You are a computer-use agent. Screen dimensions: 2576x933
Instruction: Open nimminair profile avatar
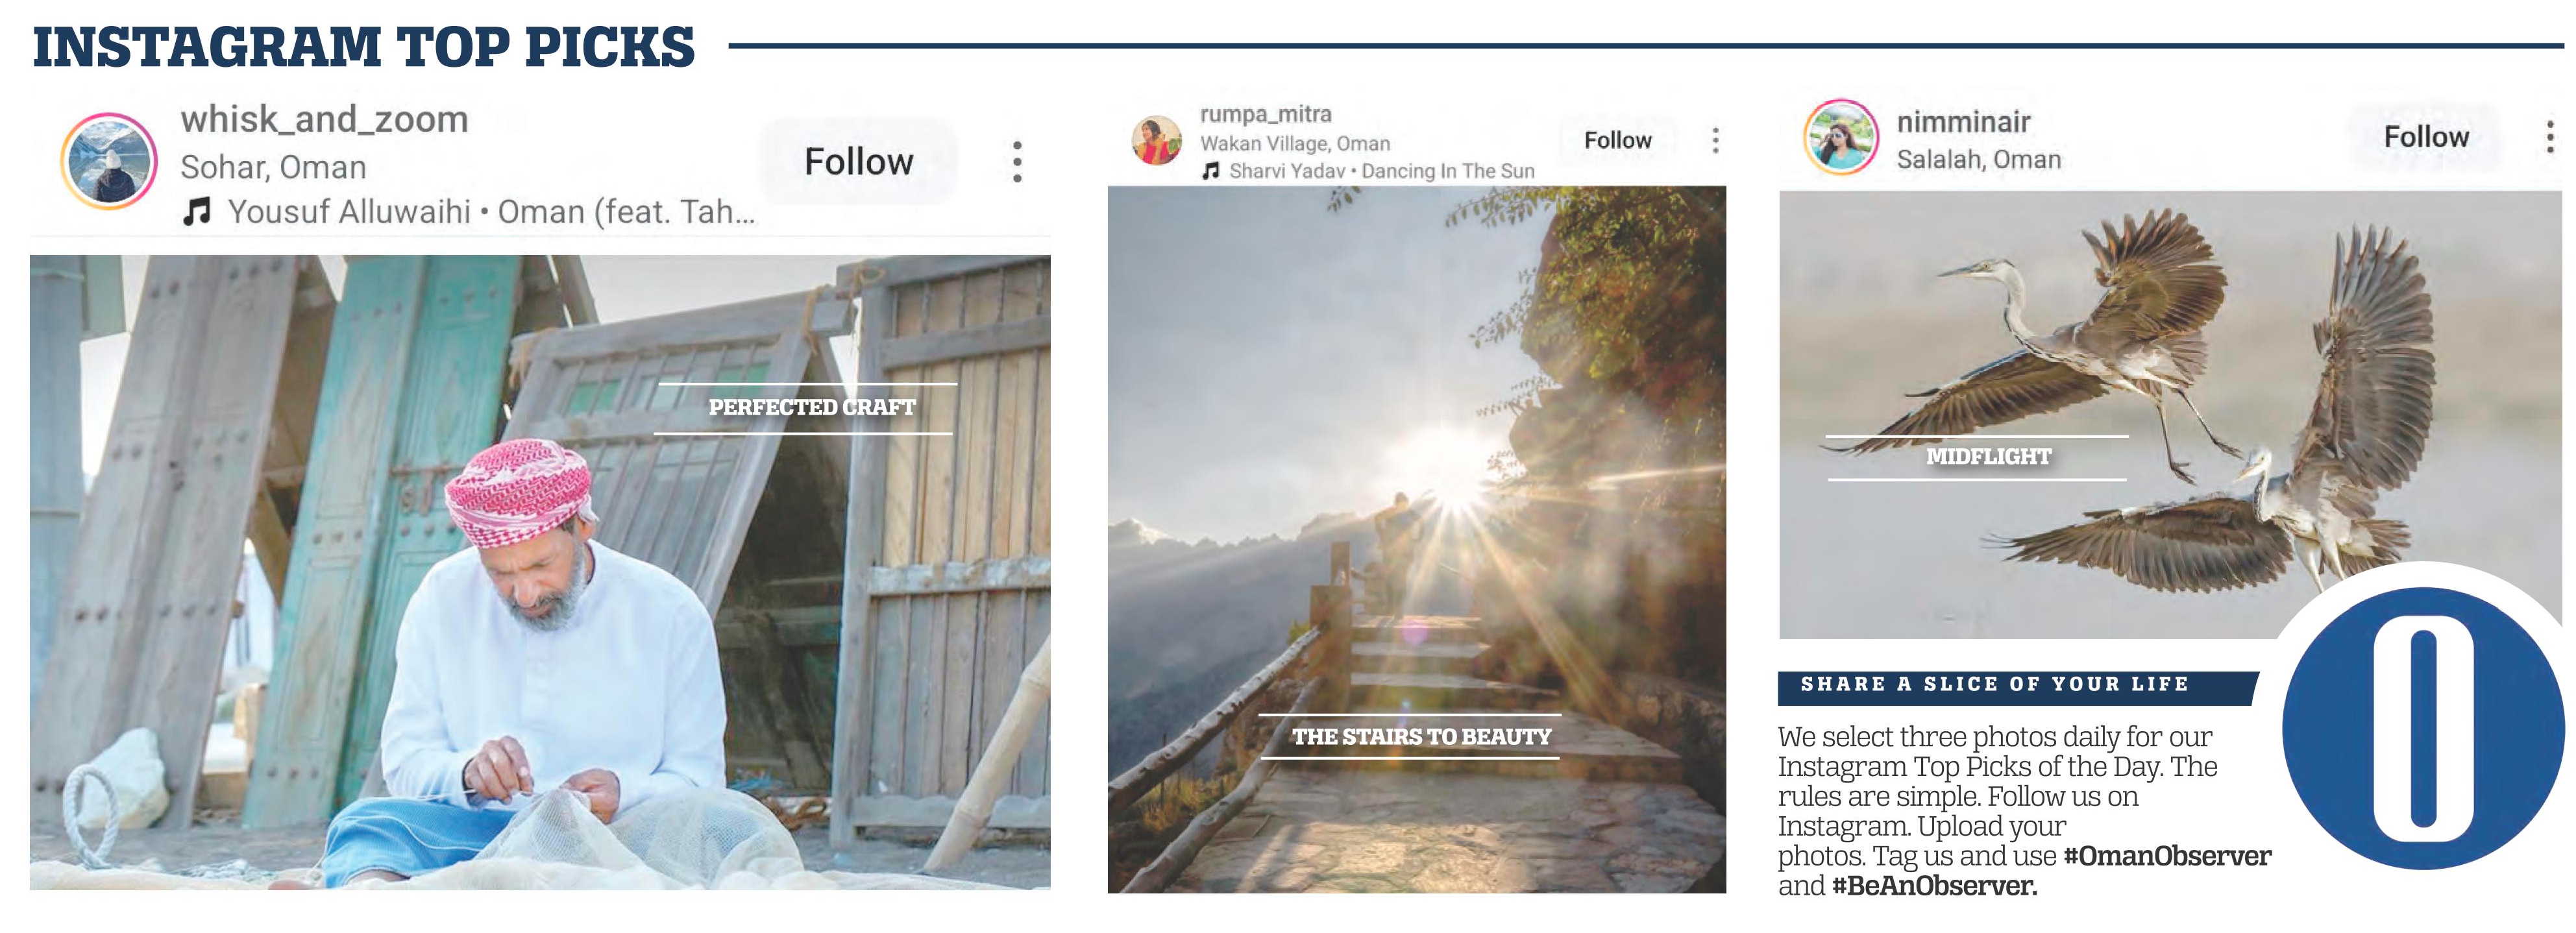tap(1841, 138)
